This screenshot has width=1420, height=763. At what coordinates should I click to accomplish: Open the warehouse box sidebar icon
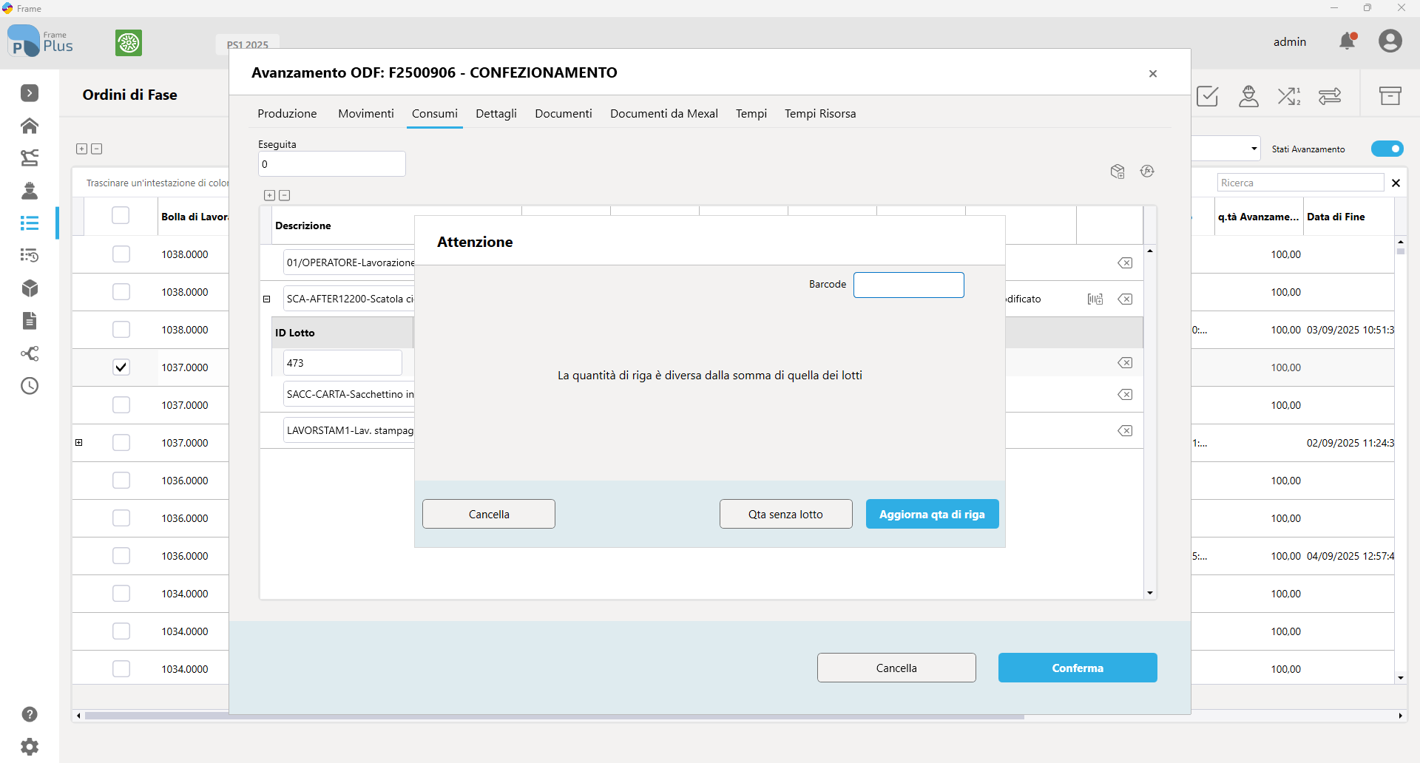(x=30, y=288)
